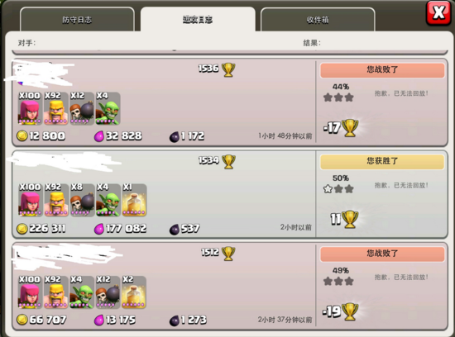Tap the goblin icon in first battle
This screenshot has height=337, width=455.
coord(108,109)
